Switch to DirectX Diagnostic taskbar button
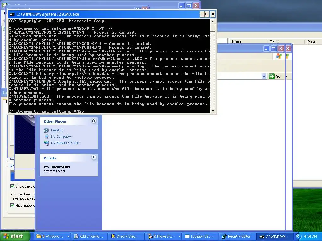Viewport: 322px width, 241px height. [126, 236]
